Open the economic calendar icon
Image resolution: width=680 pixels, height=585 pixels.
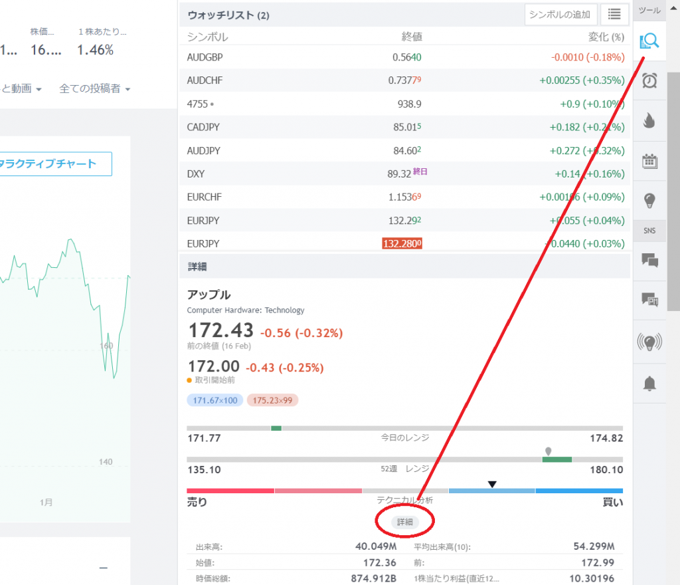pyautogui.click(x=649, y=161)
